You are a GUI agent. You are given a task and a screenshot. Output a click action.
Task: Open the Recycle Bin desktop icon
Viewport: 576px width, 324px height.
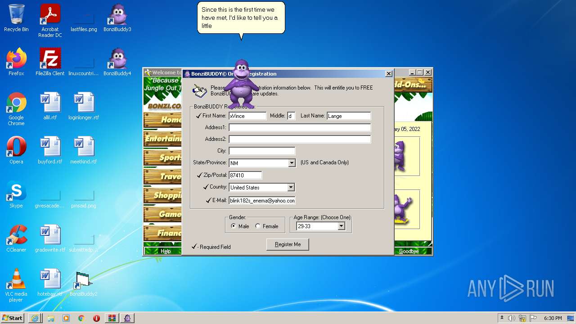point(16,18)
